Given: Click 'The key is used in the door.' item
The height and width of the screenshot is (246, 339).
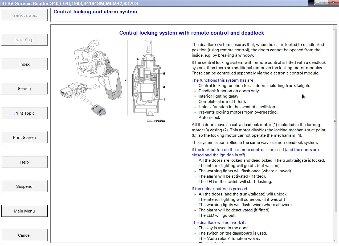Looking at the screenshot, I should [224, 228].
